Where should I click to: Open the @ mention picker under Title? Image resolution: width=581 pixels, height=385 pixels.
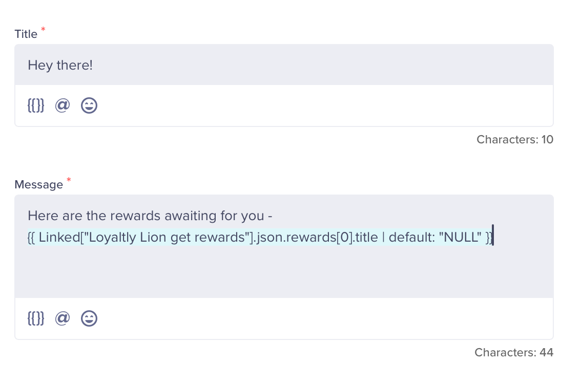click(x=63, y=105)
